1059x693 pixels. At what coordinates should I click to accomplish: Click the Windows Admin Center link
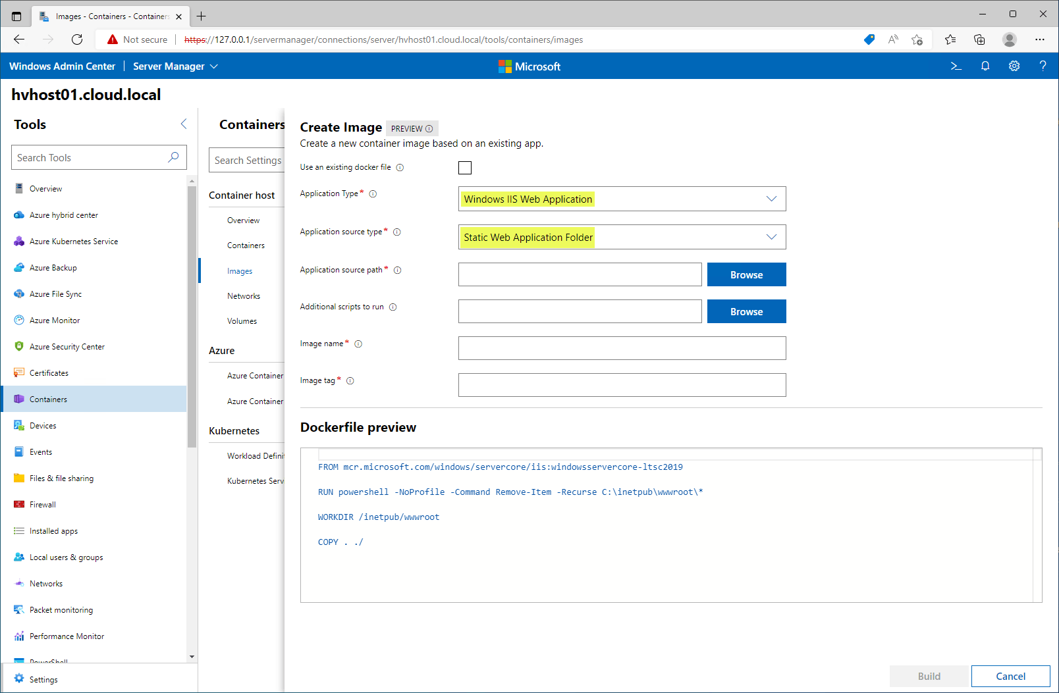62,66
